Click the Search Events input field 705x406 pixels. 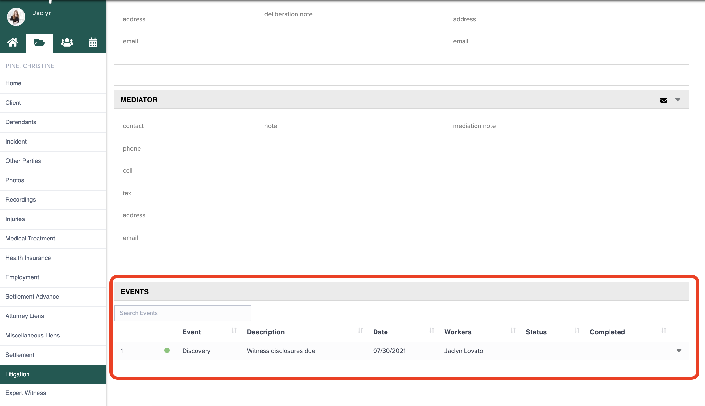coord(182,313)
